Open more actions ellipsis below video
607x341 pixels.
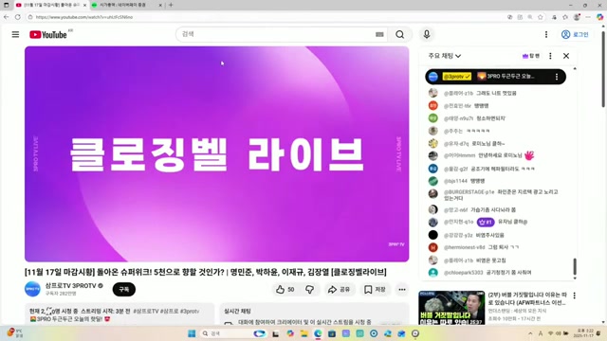pos(402,289)
